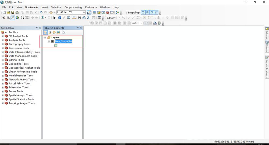
Task: Open the Create Features side tab
Action: pos(267,67)
